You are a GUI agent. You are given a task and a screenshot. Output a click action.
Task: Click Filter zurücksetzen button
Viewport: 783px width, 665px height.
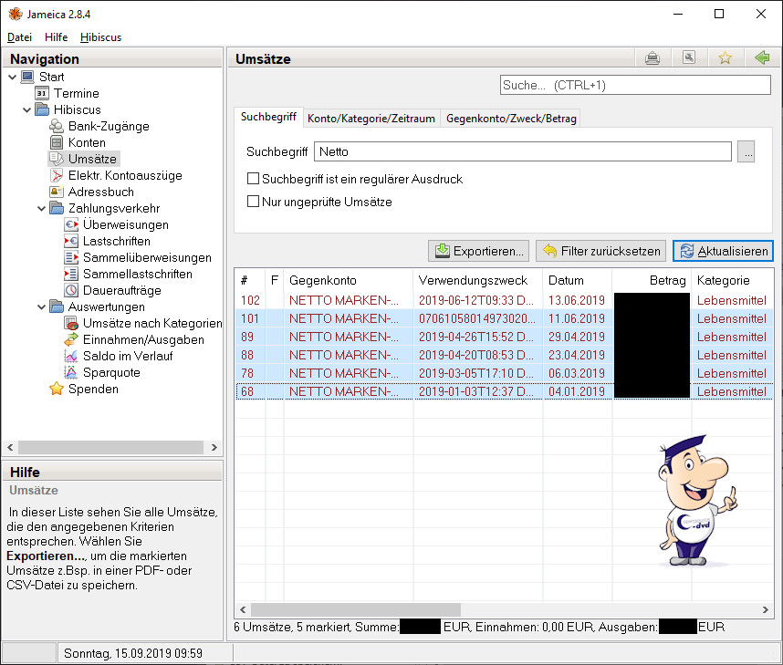[600, 251]
